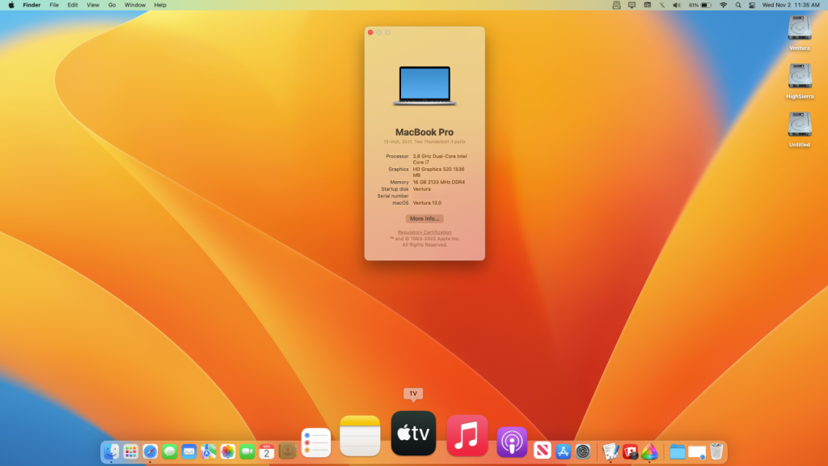Image resolution: width=828 pixels, height=466 pixels.
Task: Expand the sound volume menu bar item
Action: click(676, 5)
